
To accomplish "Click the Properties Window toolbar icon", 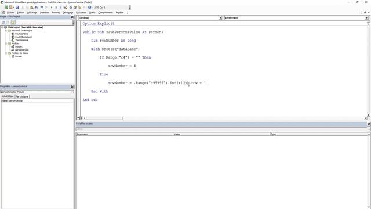I will coord(75,8).
